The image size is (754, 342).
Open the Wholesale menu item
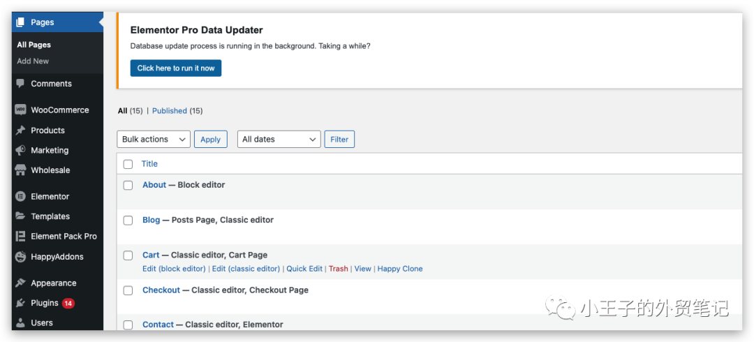pos(50,170)
